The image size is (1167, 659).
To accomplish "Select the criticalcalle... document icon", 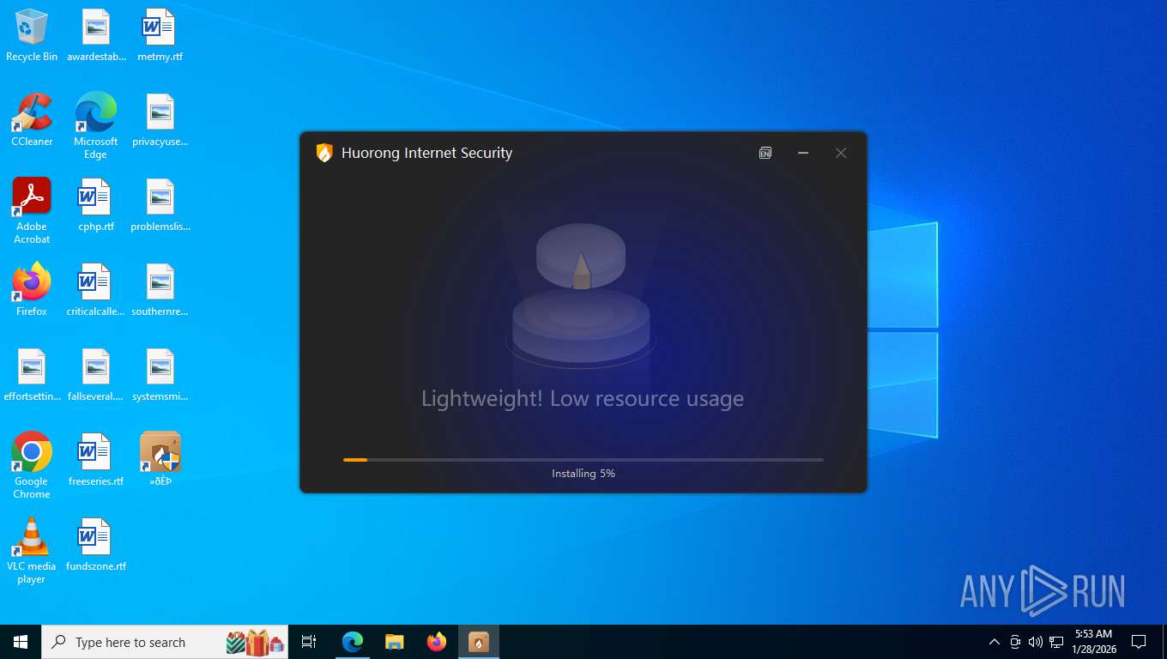I will point(96,290).
